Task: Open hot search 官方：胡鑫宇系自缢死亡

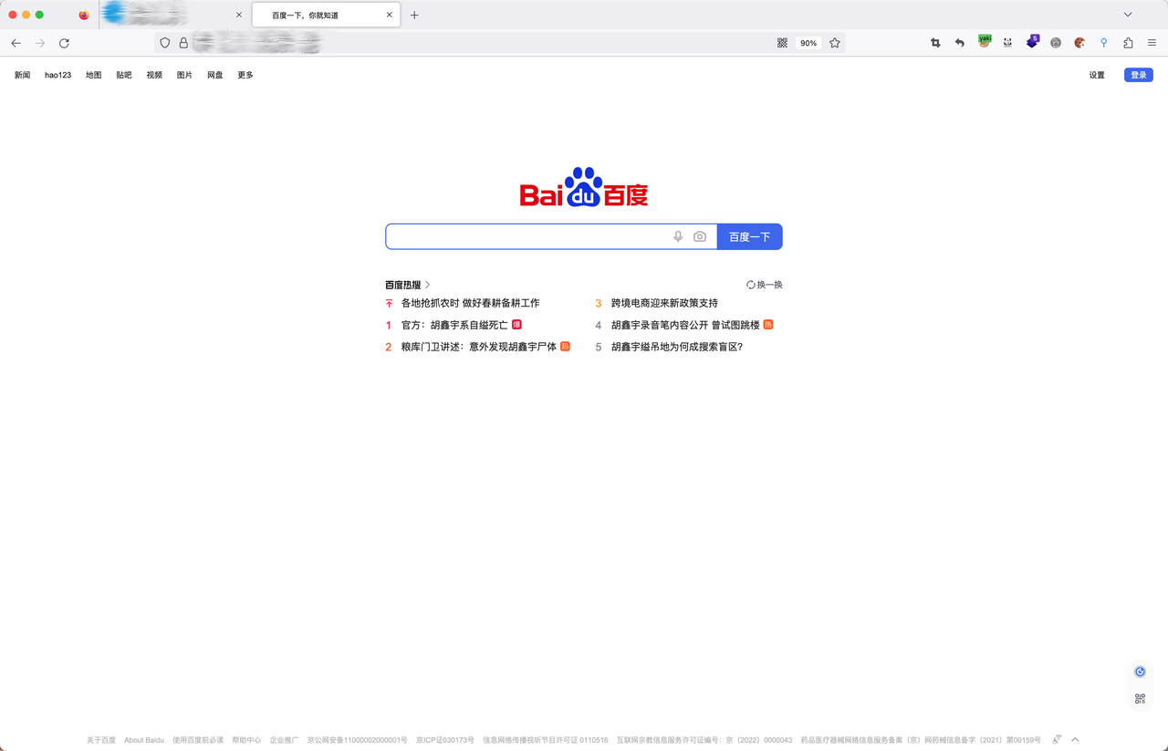Action: pos(454,325)
